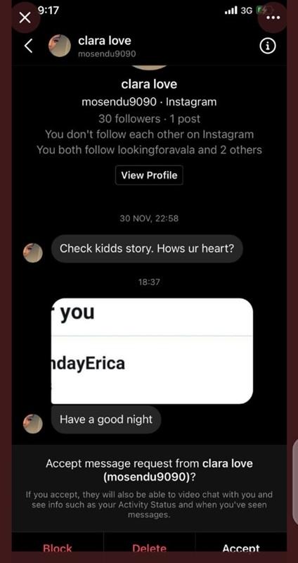This screenshot has width=298, height=563.
Task: Tap the clara love name in header
Action: click(x=104, y=41)
